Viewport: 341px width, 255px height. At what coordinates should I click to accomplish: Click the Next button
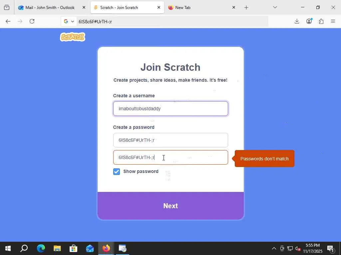(170, 206)
